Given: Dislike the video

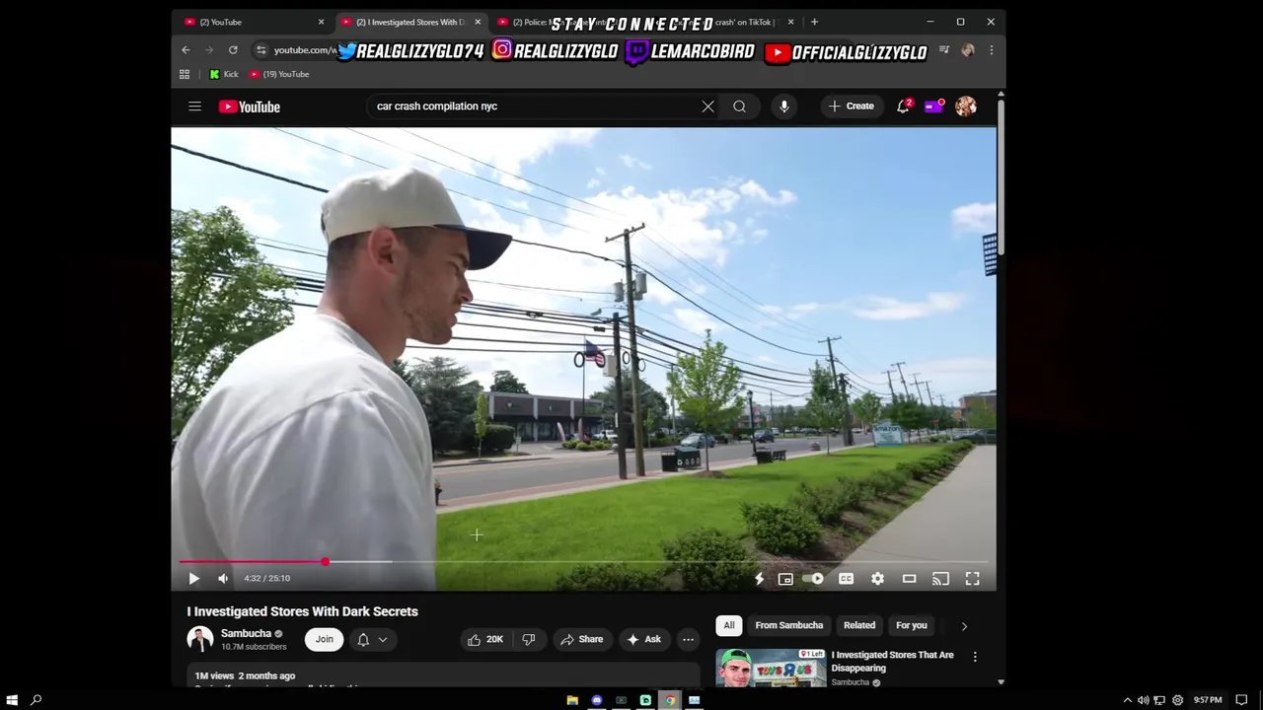Looking at the screenshot, I should [528, 640].
